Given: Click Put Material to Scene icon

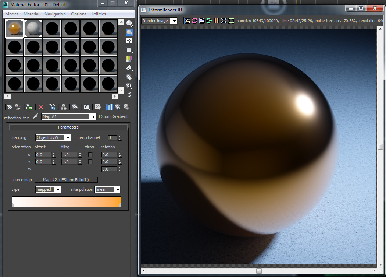Looking at the screenshot, I should click(x=18, y=107).
